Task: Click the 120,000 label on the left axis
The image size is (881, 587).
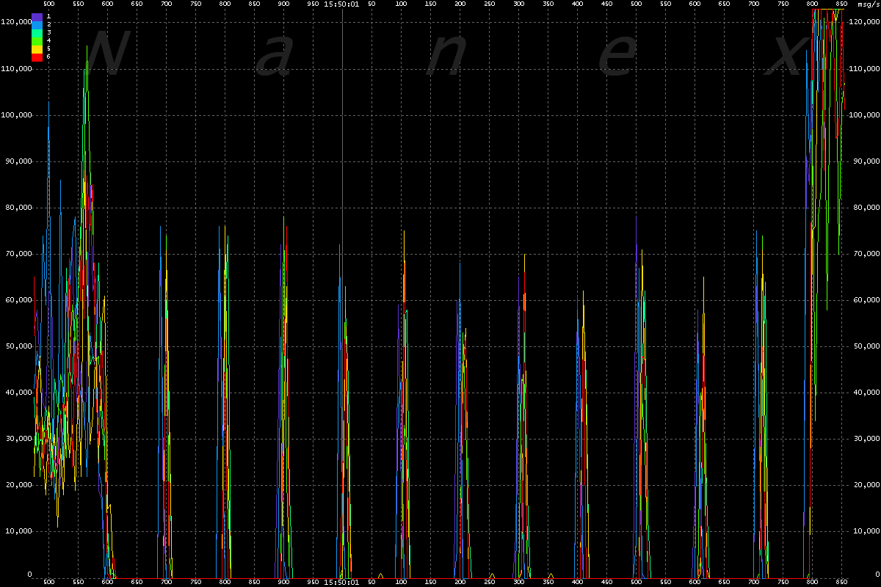Action: pos(16,23)
